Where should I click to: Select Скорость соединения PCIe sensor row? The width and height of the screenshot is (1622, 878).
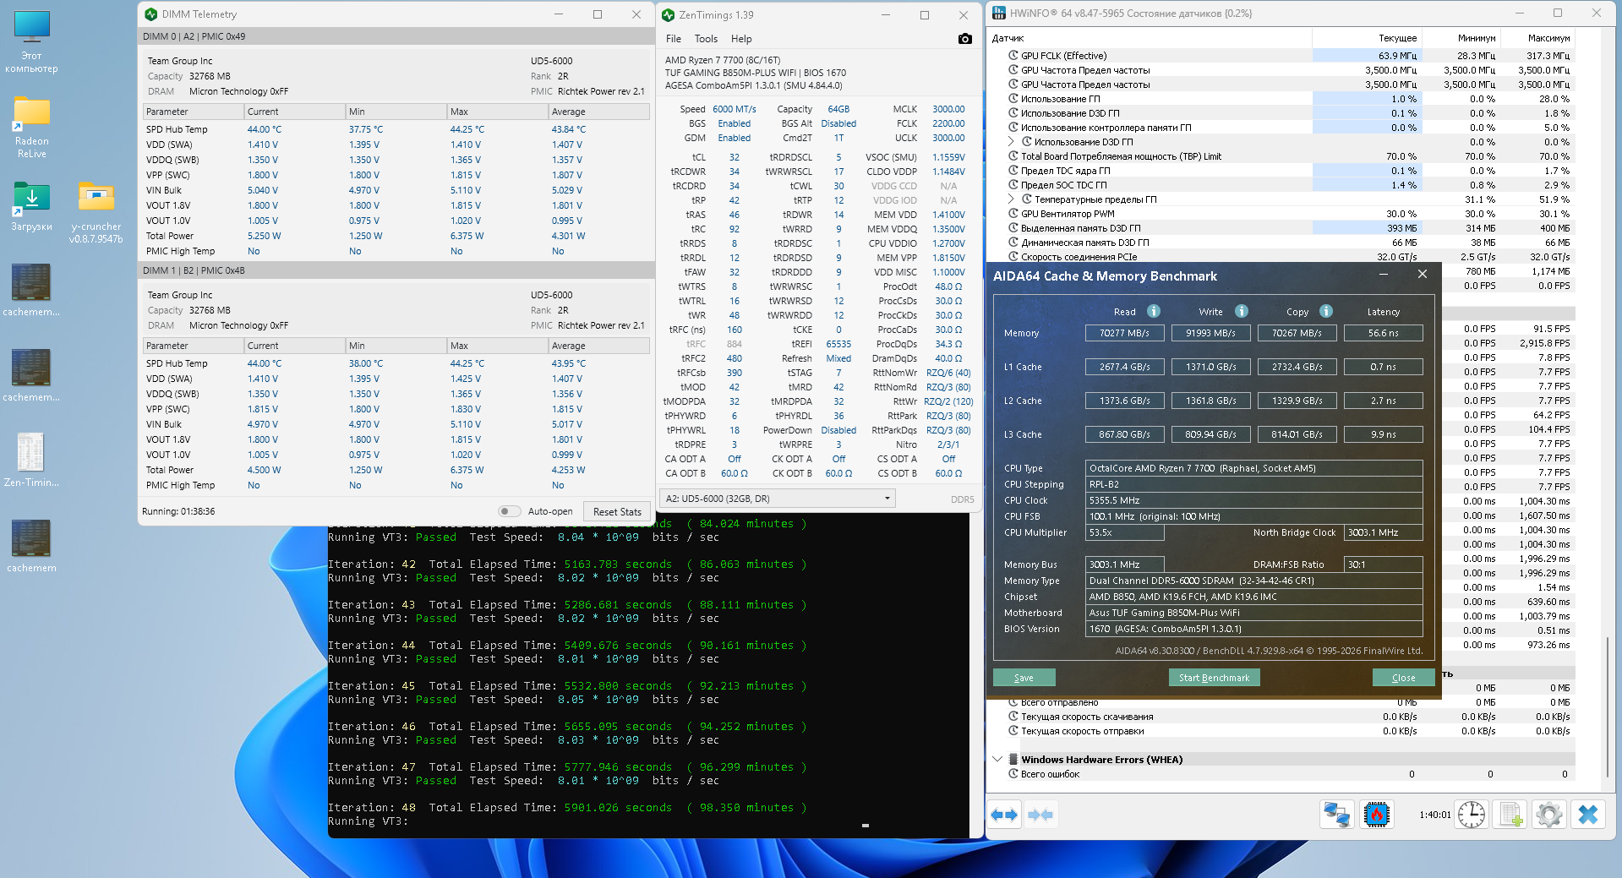1282,257
